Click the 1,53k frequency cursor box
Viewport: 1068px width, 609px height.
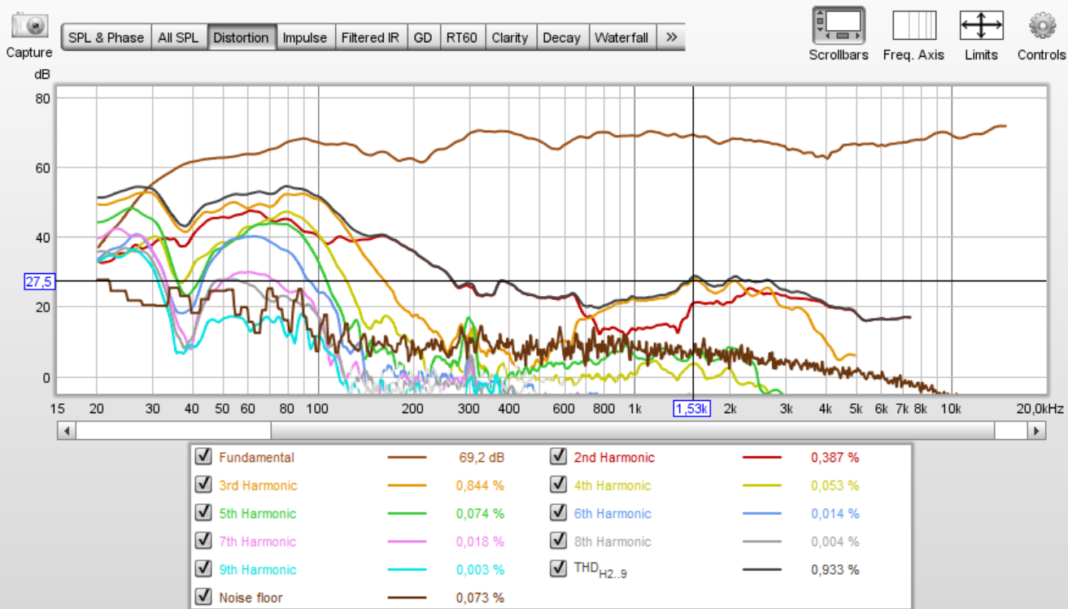point(692,408)
